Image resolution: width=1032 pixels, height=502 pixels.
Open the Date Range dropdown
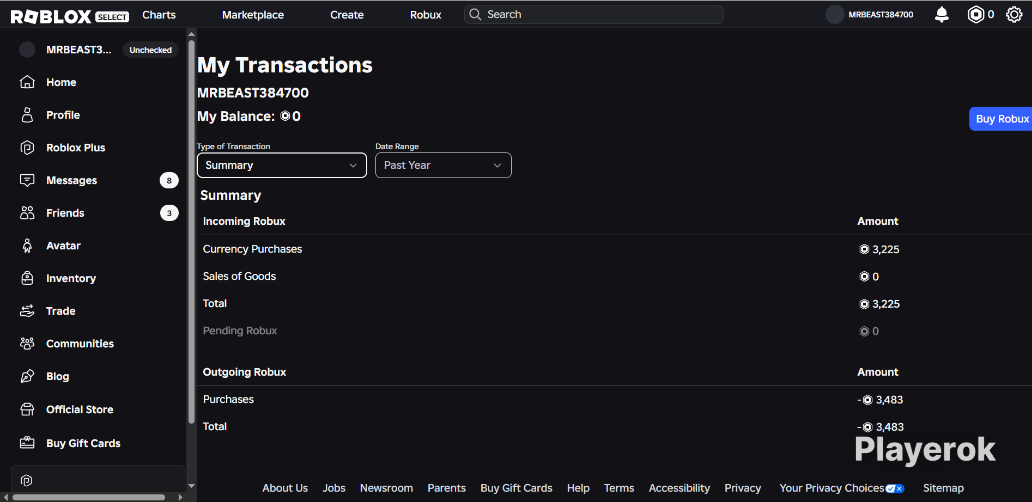(x=444, y=165)
